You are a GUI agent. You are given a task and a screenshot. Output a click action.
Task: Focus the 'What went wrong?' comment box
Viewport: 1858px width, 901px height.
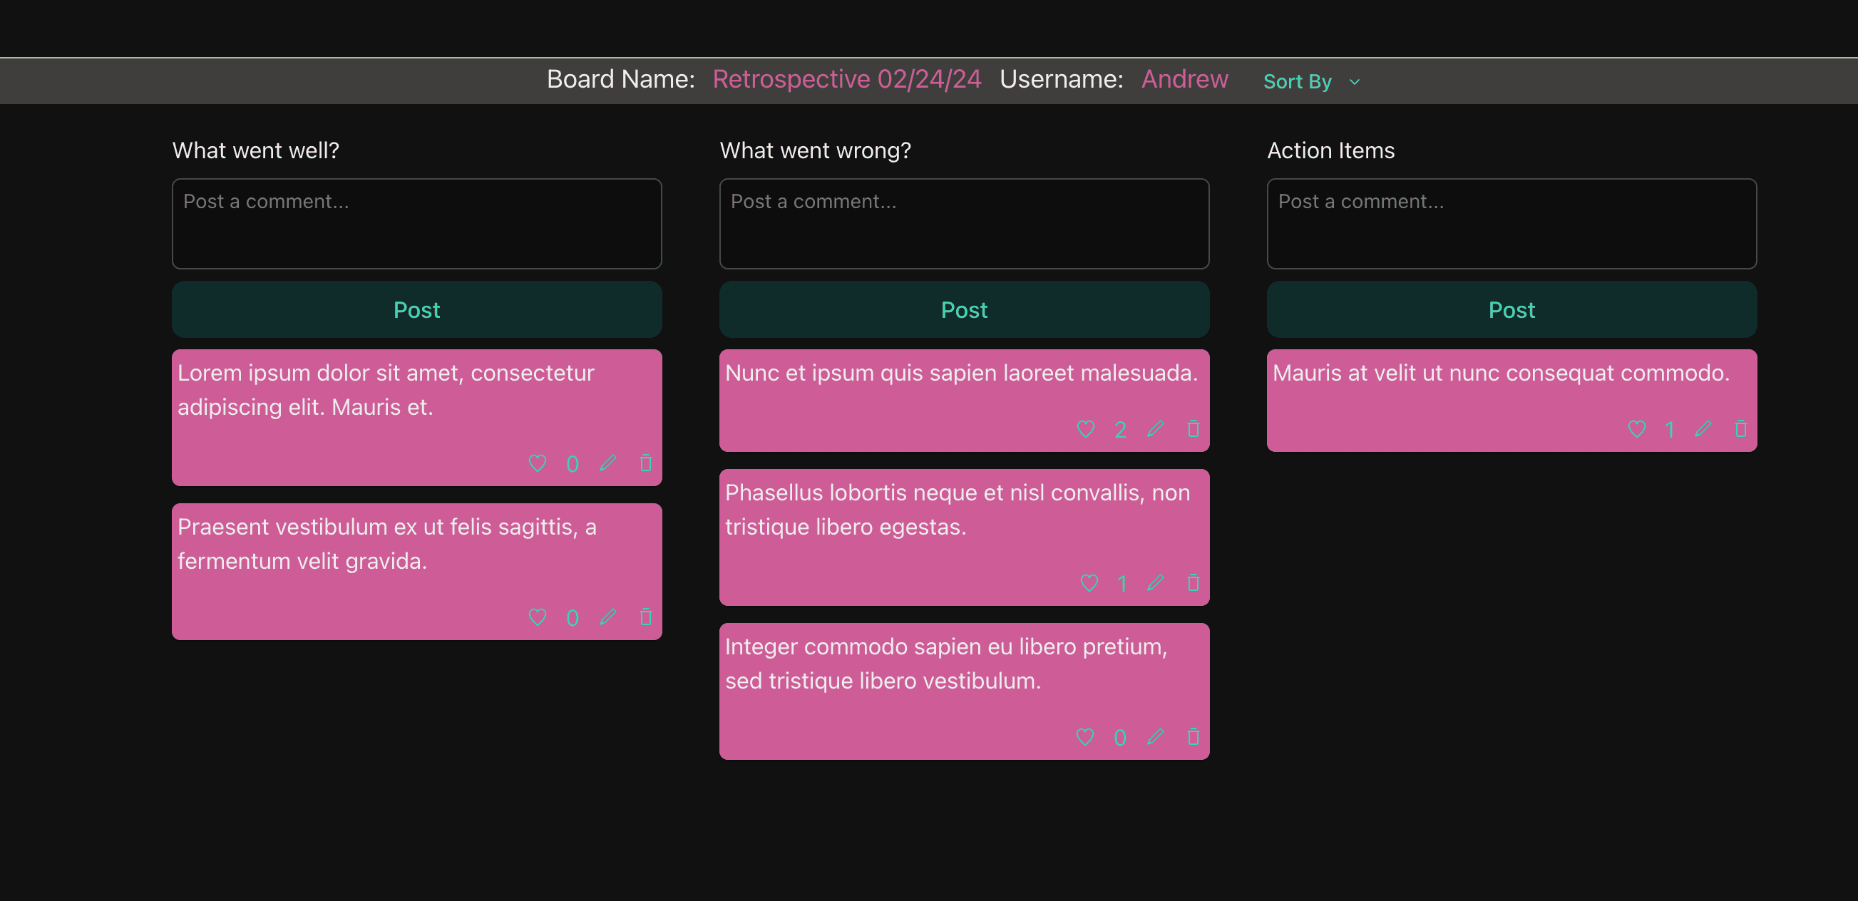[x=964, y=224]
